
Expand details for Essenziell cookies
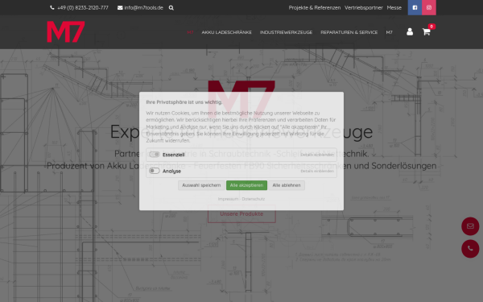pos(317,155)
